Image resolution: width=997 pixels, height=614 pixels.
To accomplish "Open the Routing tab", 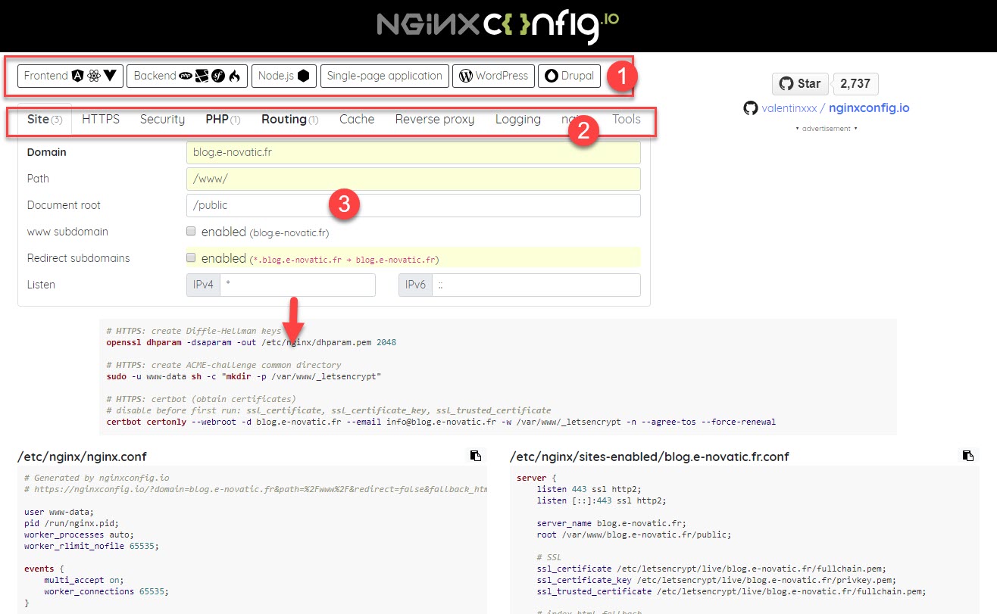I will (289, 120).
